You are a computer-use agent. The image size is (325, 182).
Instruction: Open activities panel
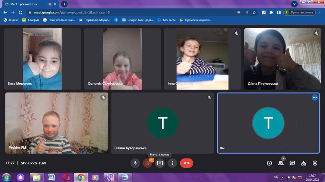click(304, 163)
